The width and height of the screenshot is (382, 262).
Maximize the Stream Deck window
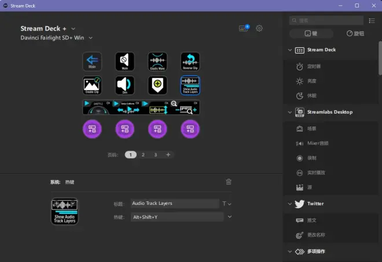357,5
